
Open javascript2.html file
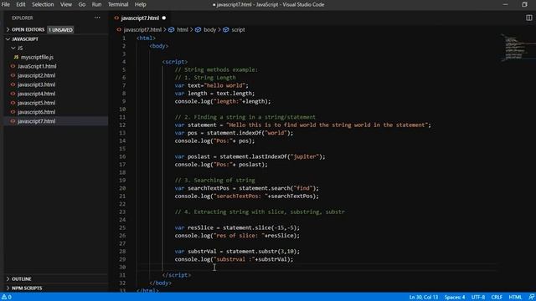[37, 75]
